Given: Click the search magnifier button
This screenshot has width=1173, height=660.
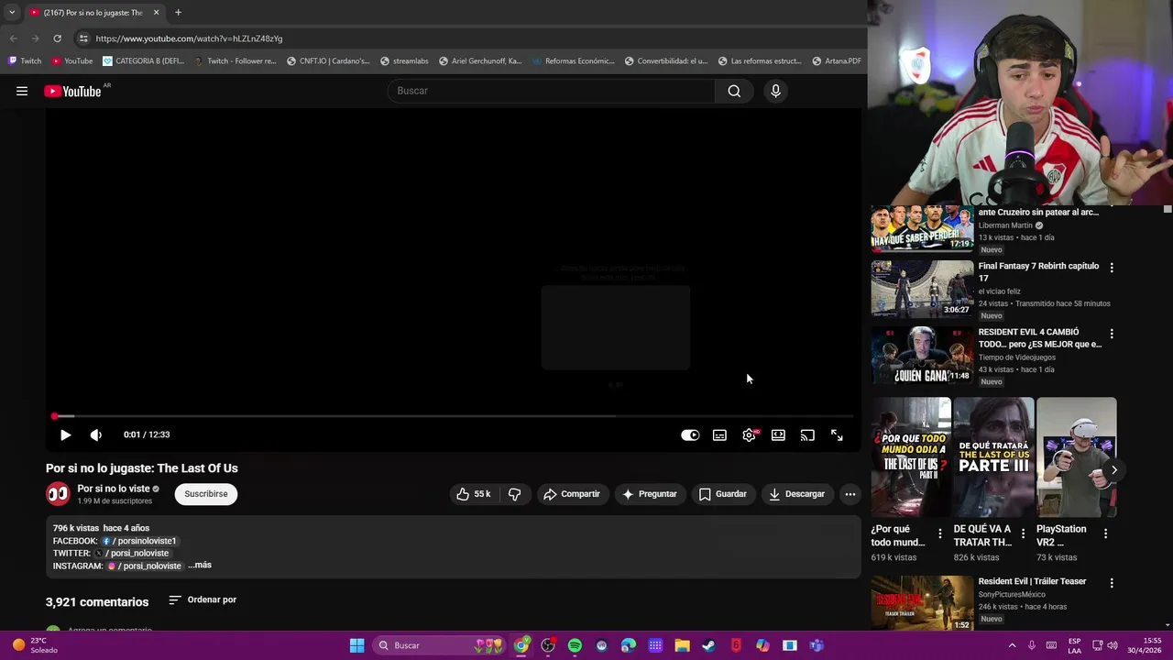Looking at the screenshot, I should 734,91.
